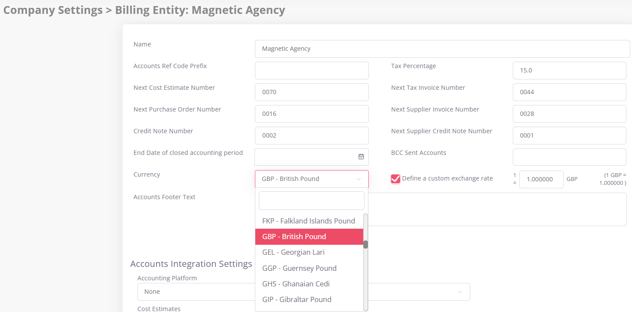
Task: Choose GGP - Guernsey Pound currency
Action: (309, 268)
